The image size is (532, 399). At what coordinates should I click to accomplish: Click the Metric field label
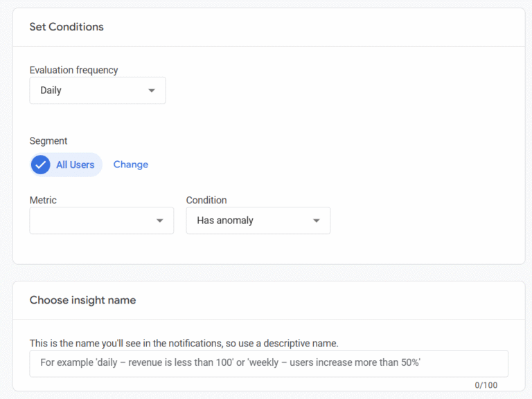coord(43,200)
